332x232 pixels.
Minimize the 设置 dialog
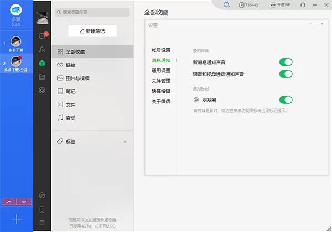click(310, 24)
